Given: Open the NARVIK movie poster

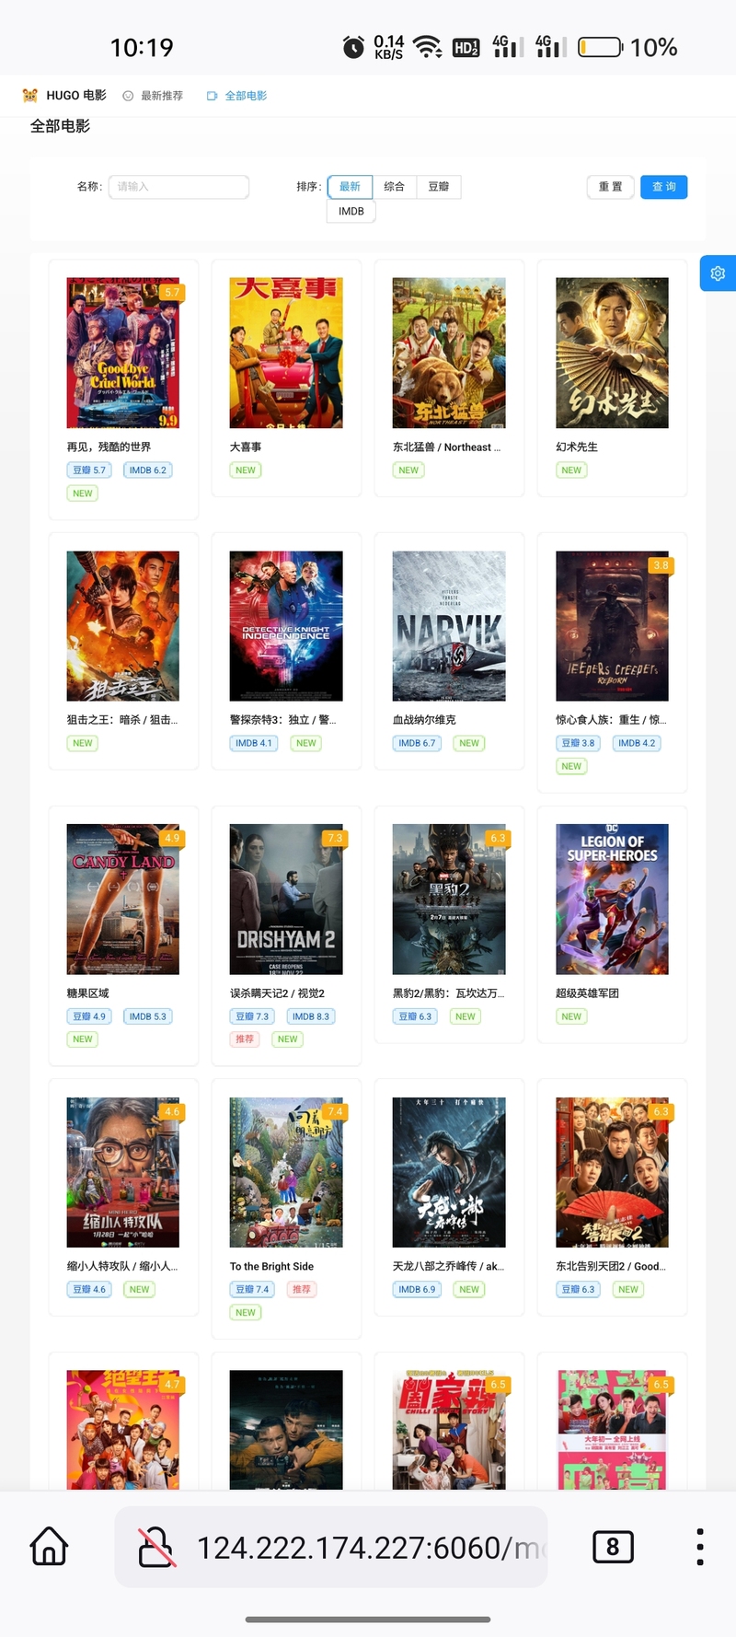Looking at the screenshot, I should [x=449, y=626].
